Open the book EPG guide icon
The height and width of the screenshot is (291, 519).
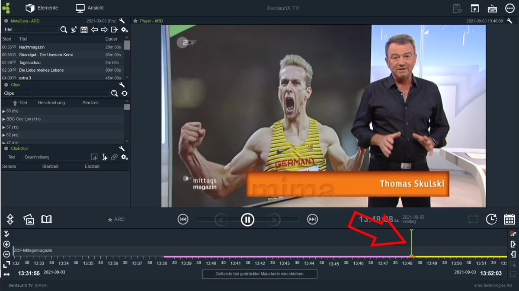47,220
